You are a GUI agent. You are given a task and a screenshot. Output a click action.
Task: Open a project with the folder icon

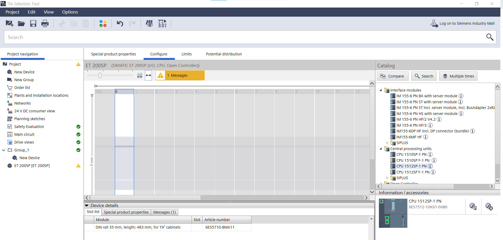tap(21, 24)
